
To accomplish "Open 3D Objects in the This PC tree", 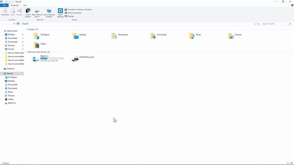I will click(12, 77).
